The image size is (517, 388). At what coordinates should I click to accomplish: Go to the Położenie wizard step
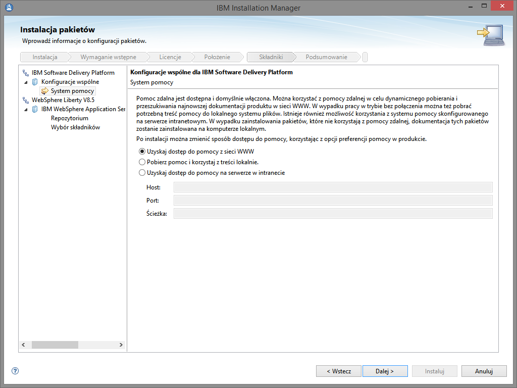[217, 57]
